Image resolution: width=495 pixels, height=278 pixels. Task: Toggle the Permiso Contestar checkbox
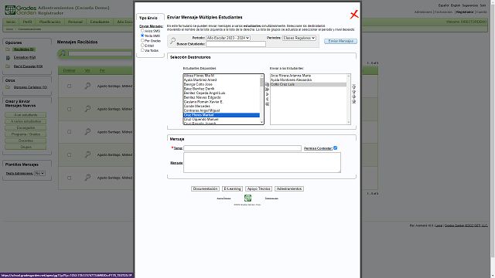coord(335,147)
